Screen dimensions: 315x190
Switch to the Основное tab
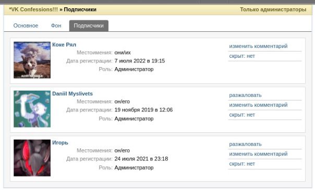[26, 26]
